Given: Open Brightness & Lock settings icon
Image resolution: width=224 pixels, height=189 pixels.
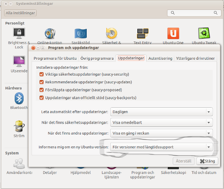Looking at the screenshot, I should 19,33.
